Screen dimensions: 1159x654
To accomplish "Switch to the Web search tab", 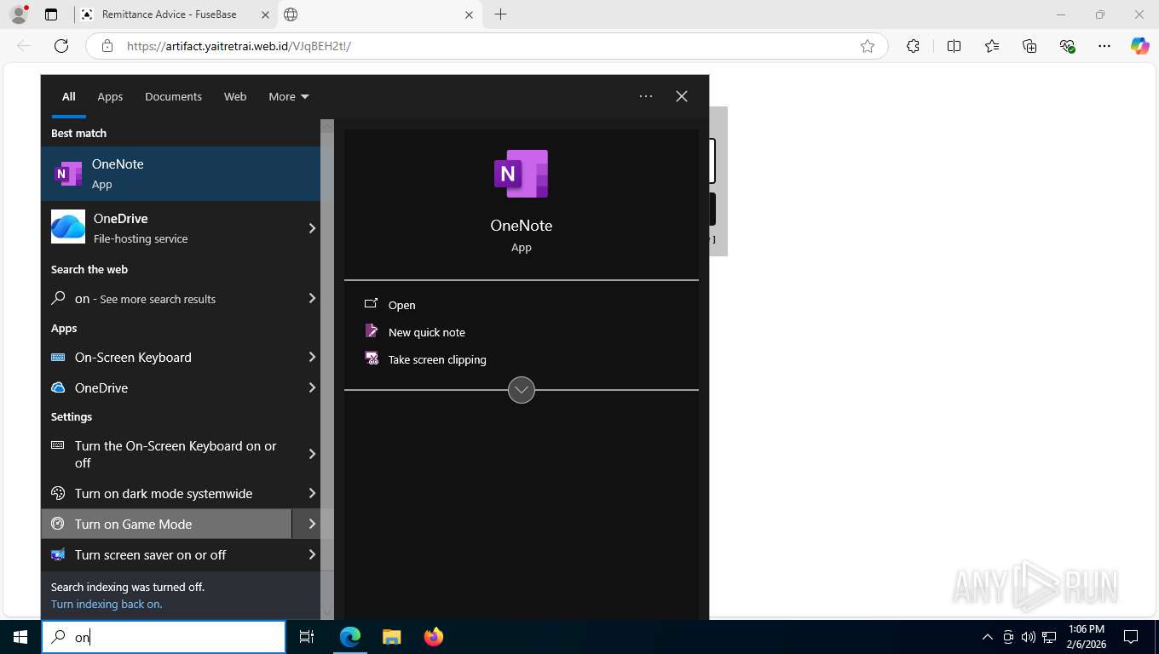I will click(235, 96).
